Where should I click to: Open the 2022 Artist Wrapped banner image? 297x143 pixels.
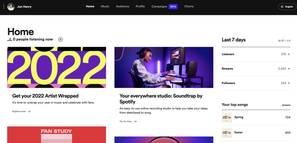pos(57,67)
